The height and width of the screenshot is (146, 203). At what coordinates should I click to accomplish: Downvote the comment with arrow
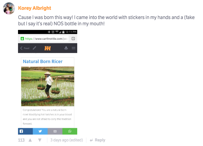(x=40, y=140)
